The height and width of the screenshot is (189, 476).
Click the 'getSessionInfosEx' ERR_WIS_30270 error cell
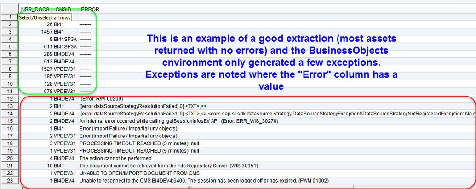[x=179, y=121]
